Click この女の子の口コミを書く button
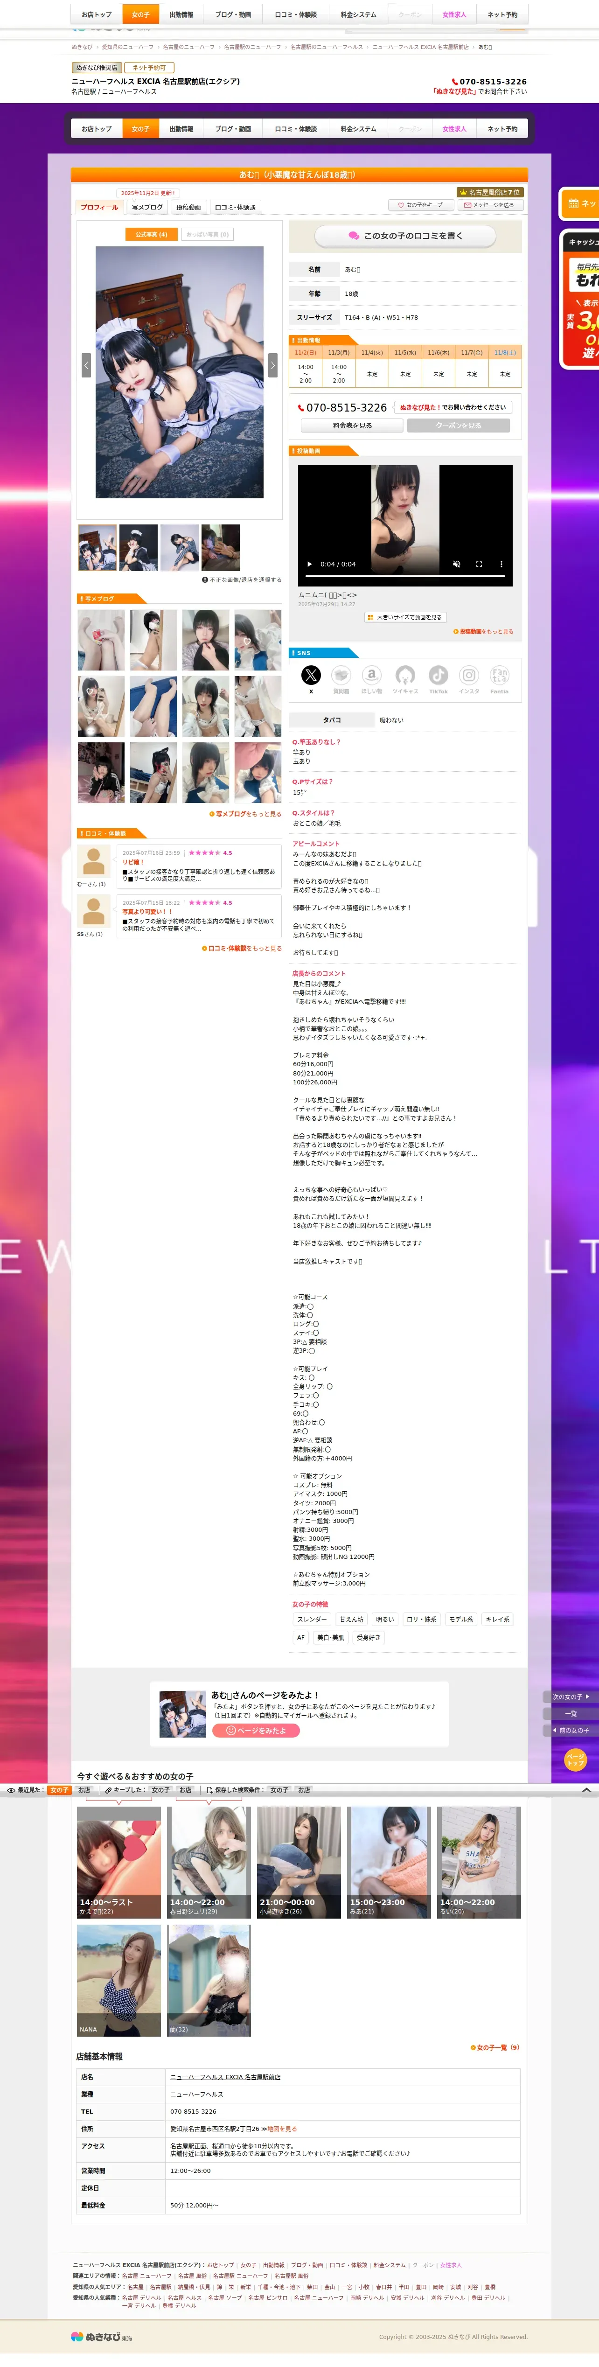The height and width of the screenshot is (2367, 599). [x=405, y=236]
